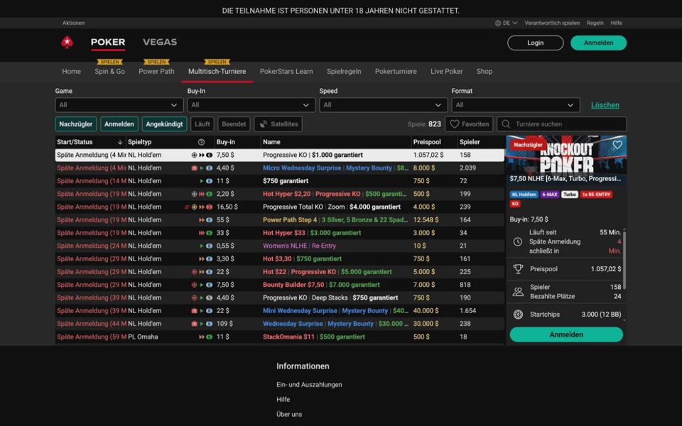The height and width of the screenshot is (426, 682).
Task: Click the clock icon beside Läuft seit
Action: 518,241
